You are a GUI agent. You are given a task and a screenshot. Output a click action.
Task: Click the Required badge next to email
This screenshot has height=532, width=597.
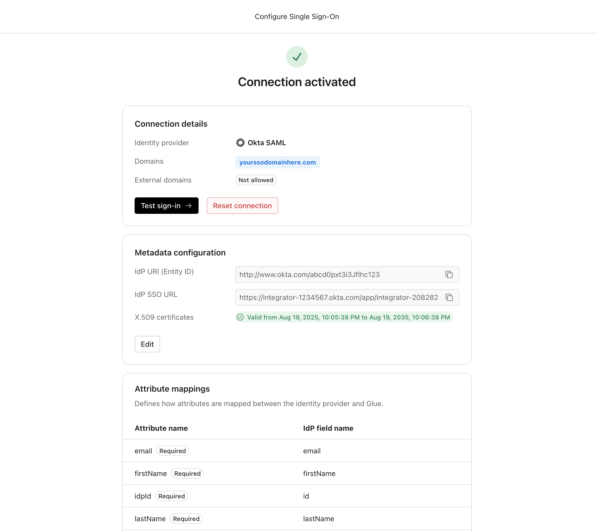pyautogui.click(x=172, y=451)
